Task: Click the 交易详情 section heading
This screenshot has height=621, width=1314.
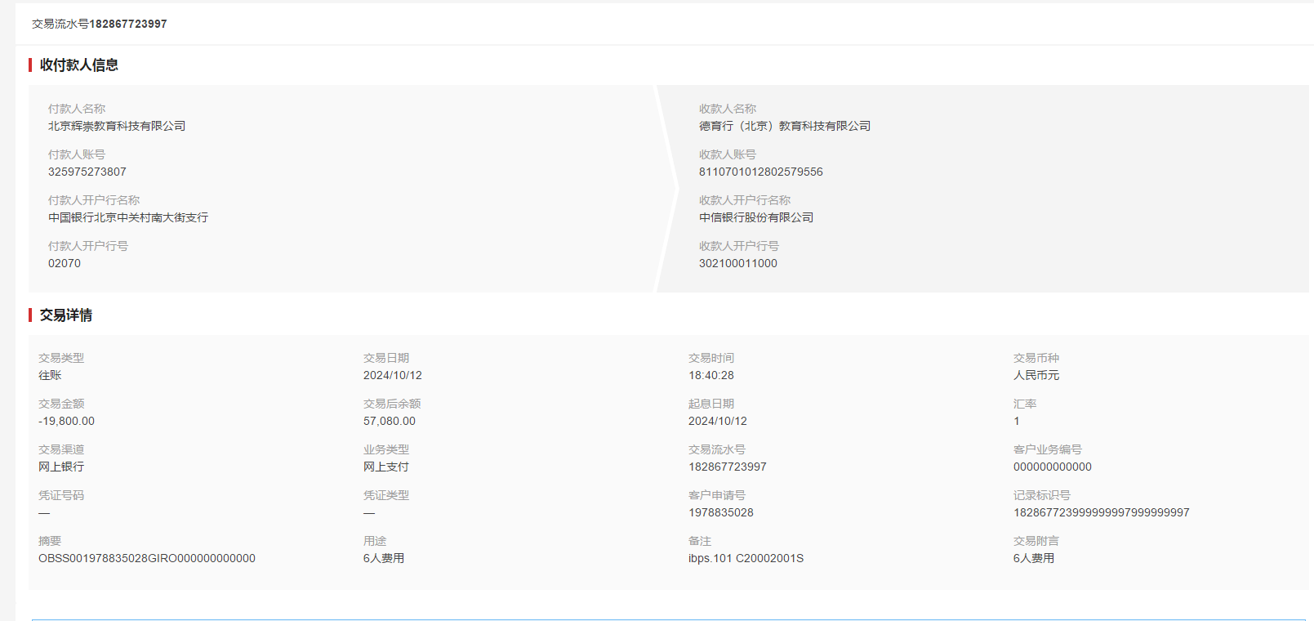Action: point(66,315)
